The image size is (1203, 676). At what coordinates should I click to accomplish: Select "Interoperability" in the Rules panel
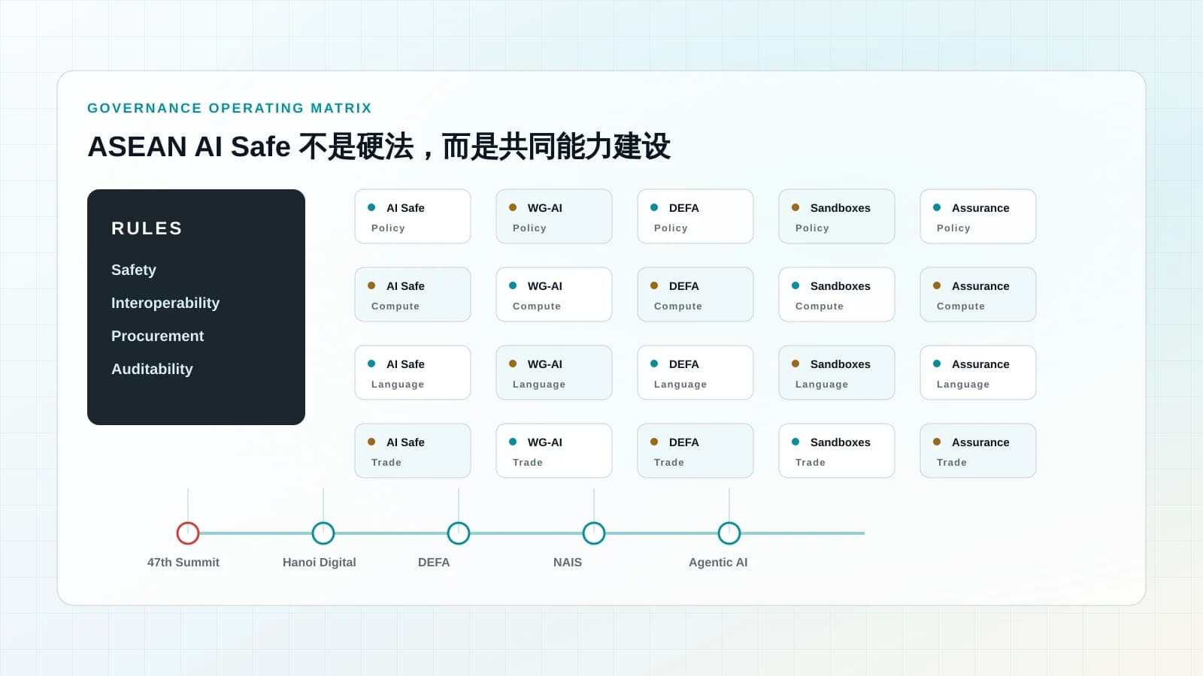tap(165, 303)
